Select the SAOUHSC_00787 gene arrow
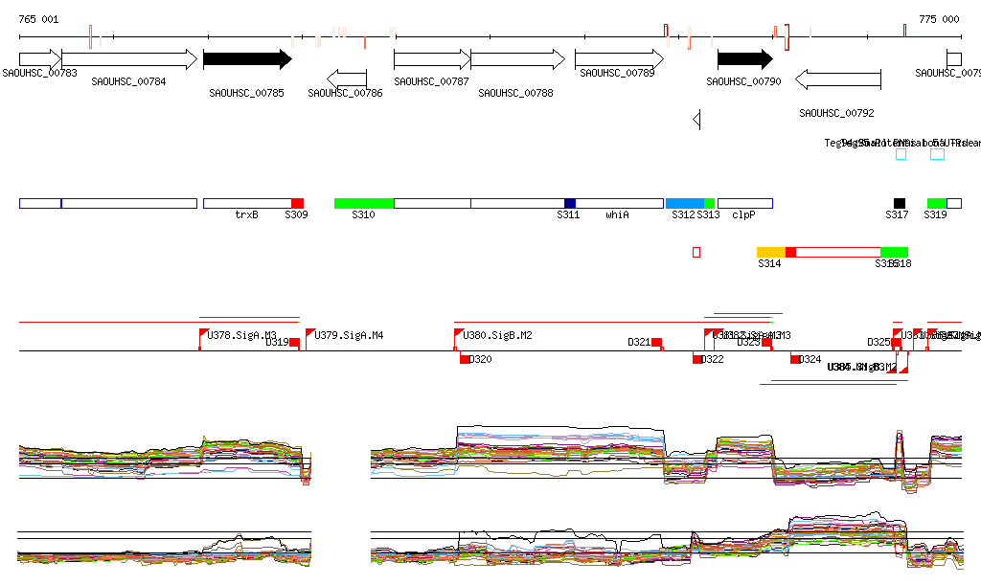The width and height of the screenshot is (981, 585). (x=432, y=59)
